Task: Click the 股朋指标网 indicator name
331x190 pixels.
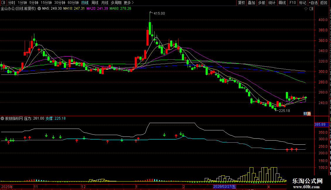Action: [x=14, y=118]
